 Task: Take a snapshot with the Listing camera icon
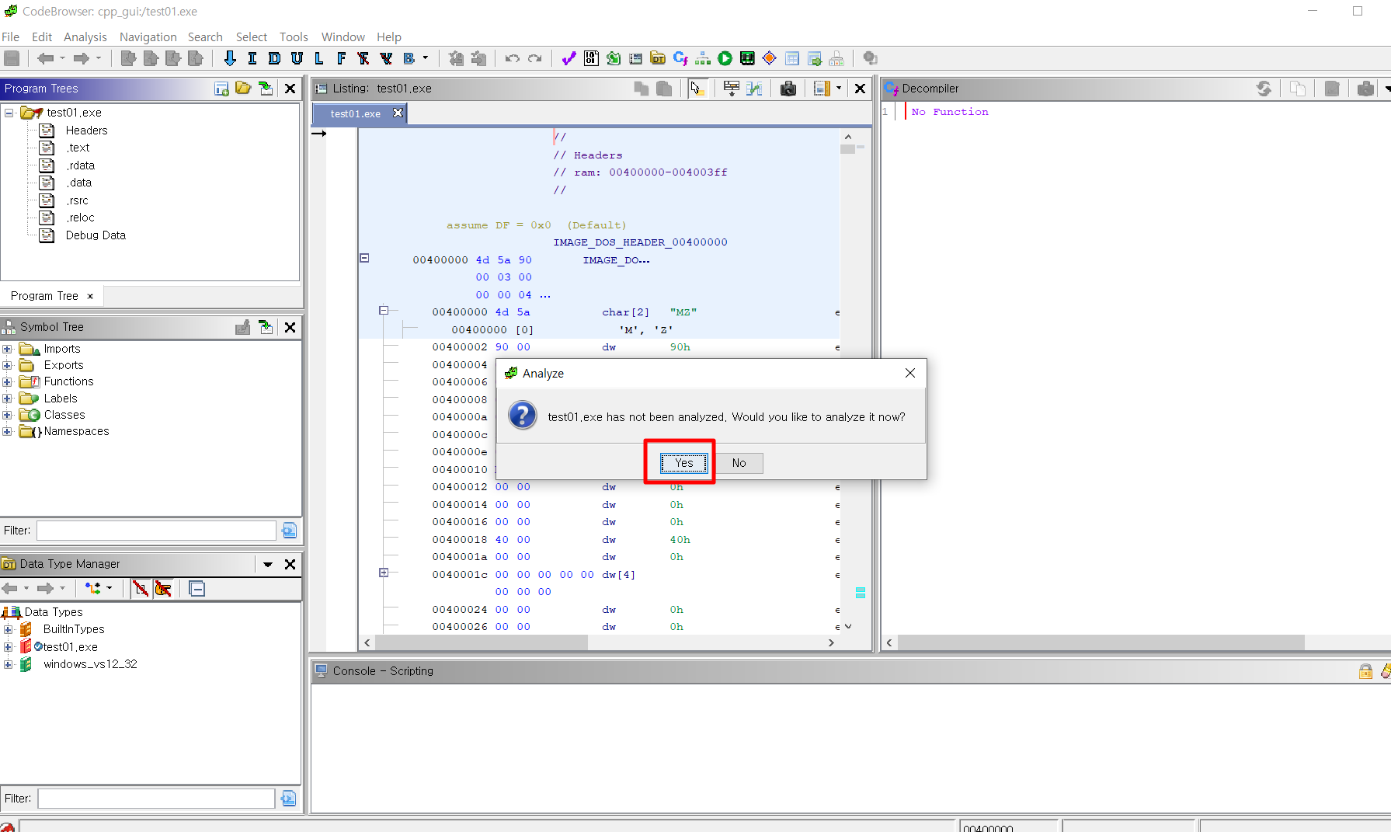[x=789, y=88]
